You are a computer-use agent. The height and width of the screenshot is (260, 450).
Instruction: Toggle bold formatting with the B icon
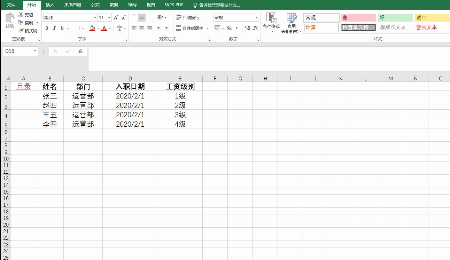coord(47,28)
